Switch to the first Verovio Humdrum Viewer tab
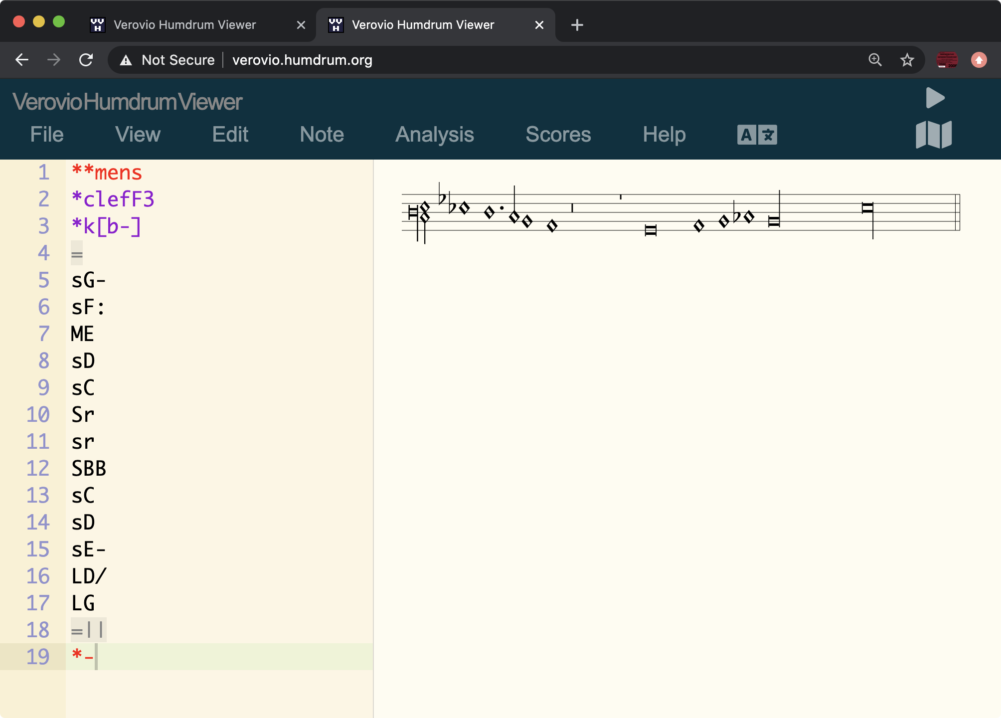 click(x=183, y=24)
